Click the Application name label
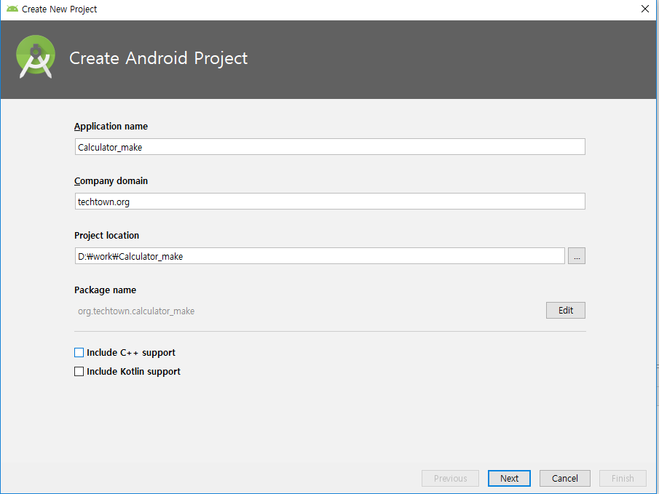The image size is (659, 494). click(111, 126)
